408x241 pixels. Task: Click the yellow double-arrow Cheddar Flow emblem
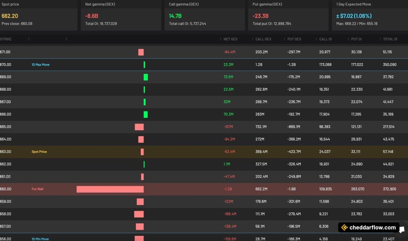tap(344, 227)
